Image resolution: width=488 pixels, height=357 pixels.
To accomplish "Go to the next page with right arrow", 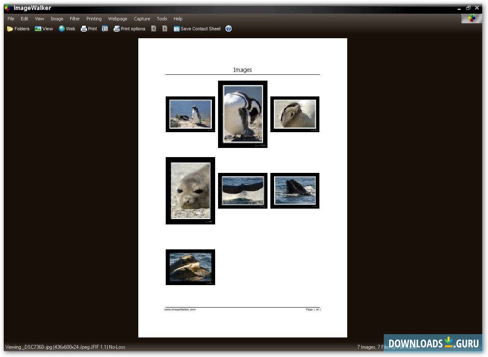I will [x=164, y=28].
